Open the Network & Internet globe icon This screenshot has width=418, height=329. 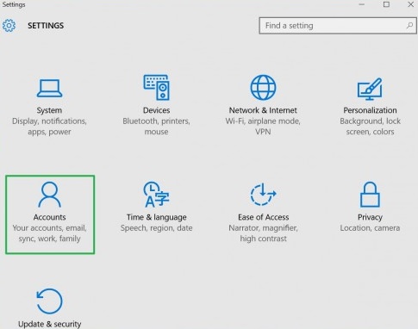(263, 87)
